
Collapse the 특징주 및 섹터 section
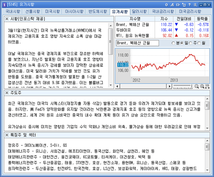tap(7, 135)
